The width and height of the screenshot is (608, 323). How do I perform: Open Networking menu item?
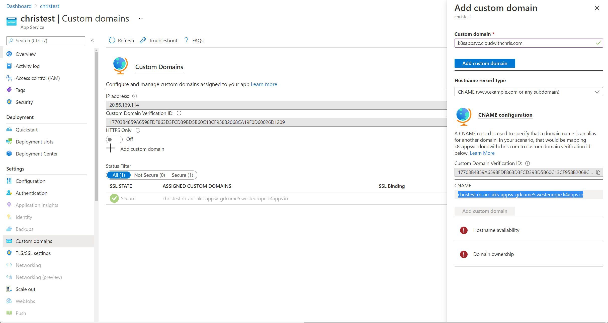(x=48, y=265)
